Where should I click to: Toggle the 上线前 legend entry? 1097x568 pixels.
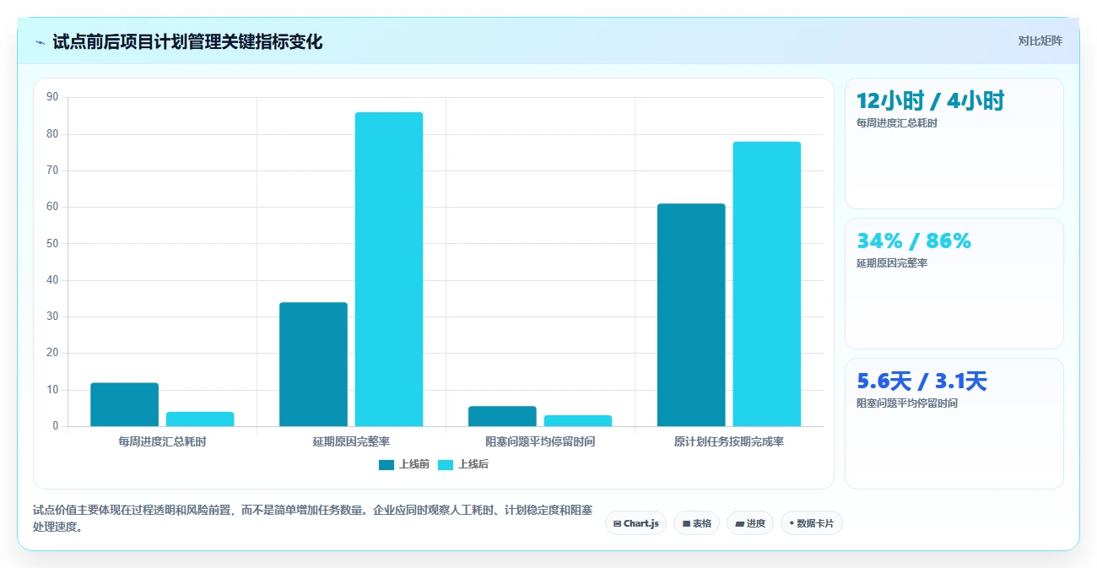pyautogui.click(x=404, y=464)
